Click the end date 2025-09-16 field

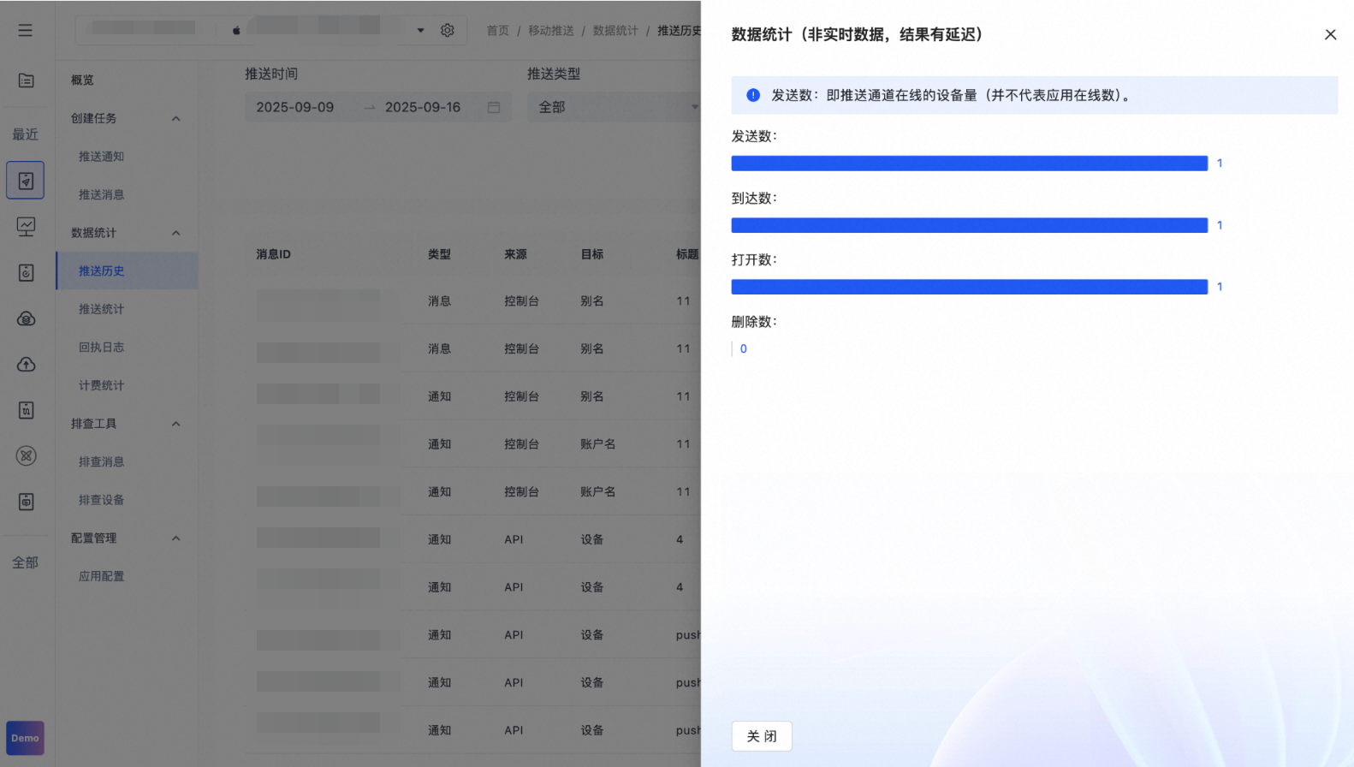click(423, 107)
